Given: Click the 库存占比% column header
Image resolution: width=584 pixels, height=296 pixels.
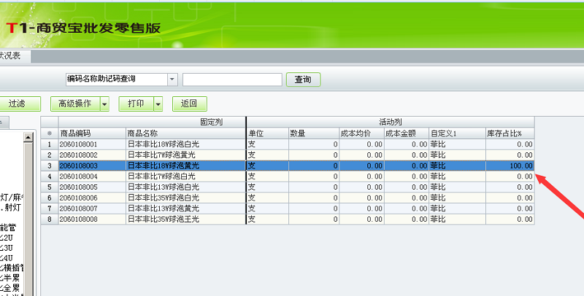Looking at the screenshot, I should [x=510, y=133].
